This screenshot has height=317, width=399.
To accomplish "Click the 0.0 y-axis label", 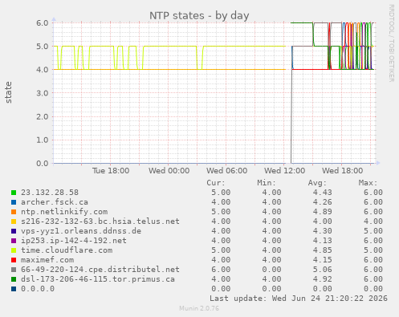I will tap(43, 164).
